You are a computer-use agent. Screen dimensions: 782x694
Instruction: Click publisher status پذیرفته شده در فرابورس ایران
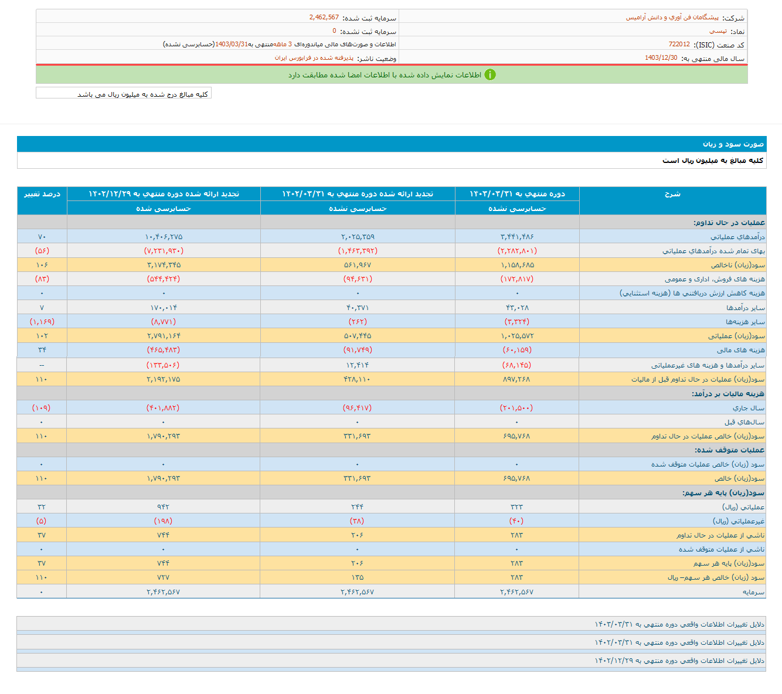pyautogui.click(x=314, y=58)
